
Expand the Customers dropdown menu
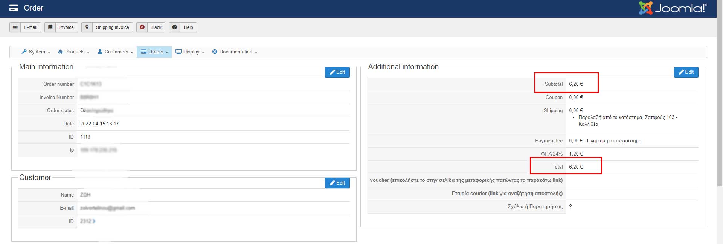pos(115,52)
